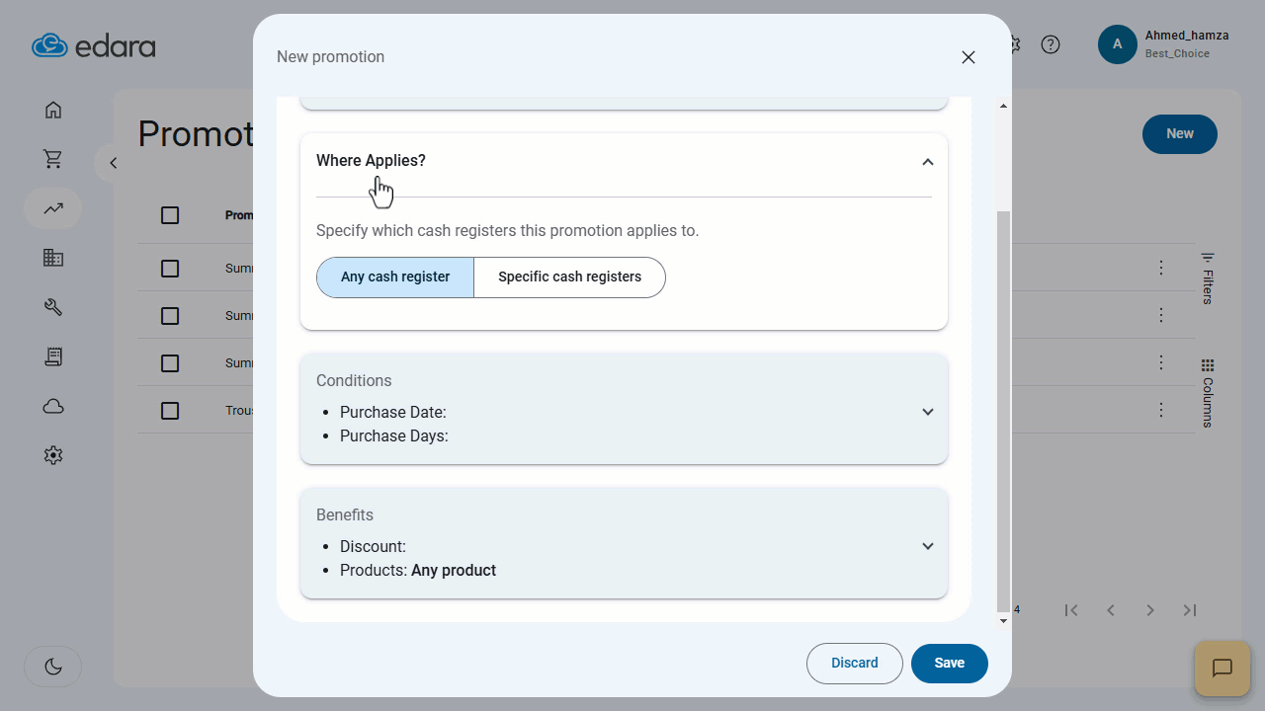Open the wrench tools sidebar icon
Viewport: 1265px width, 711px height.
(x=53, y=307)
